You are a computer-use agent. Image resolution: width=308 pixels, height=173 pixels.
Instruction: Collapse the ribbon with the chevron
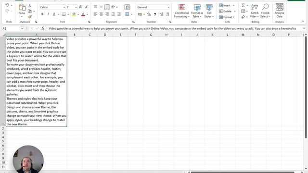tap(303, 21)
